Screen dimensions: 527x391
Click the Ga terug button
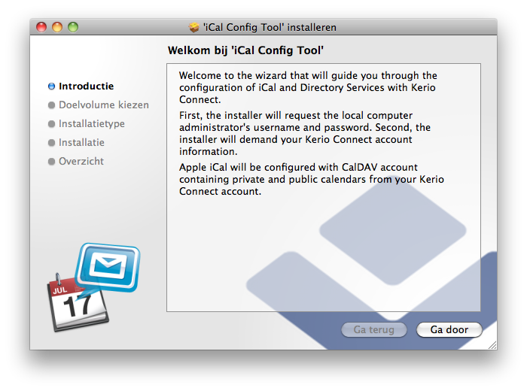pyautogui.click(x=373, y=329)
